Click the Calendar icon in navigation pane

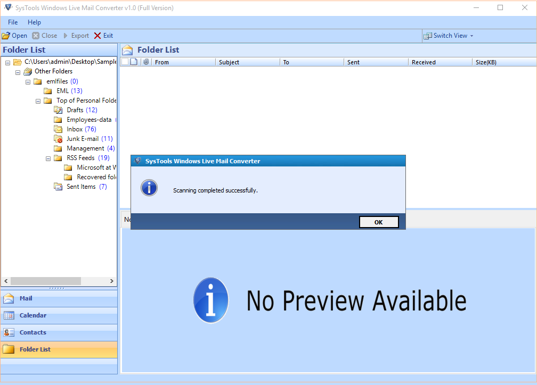pyautogui.click(x=9, y=315)
